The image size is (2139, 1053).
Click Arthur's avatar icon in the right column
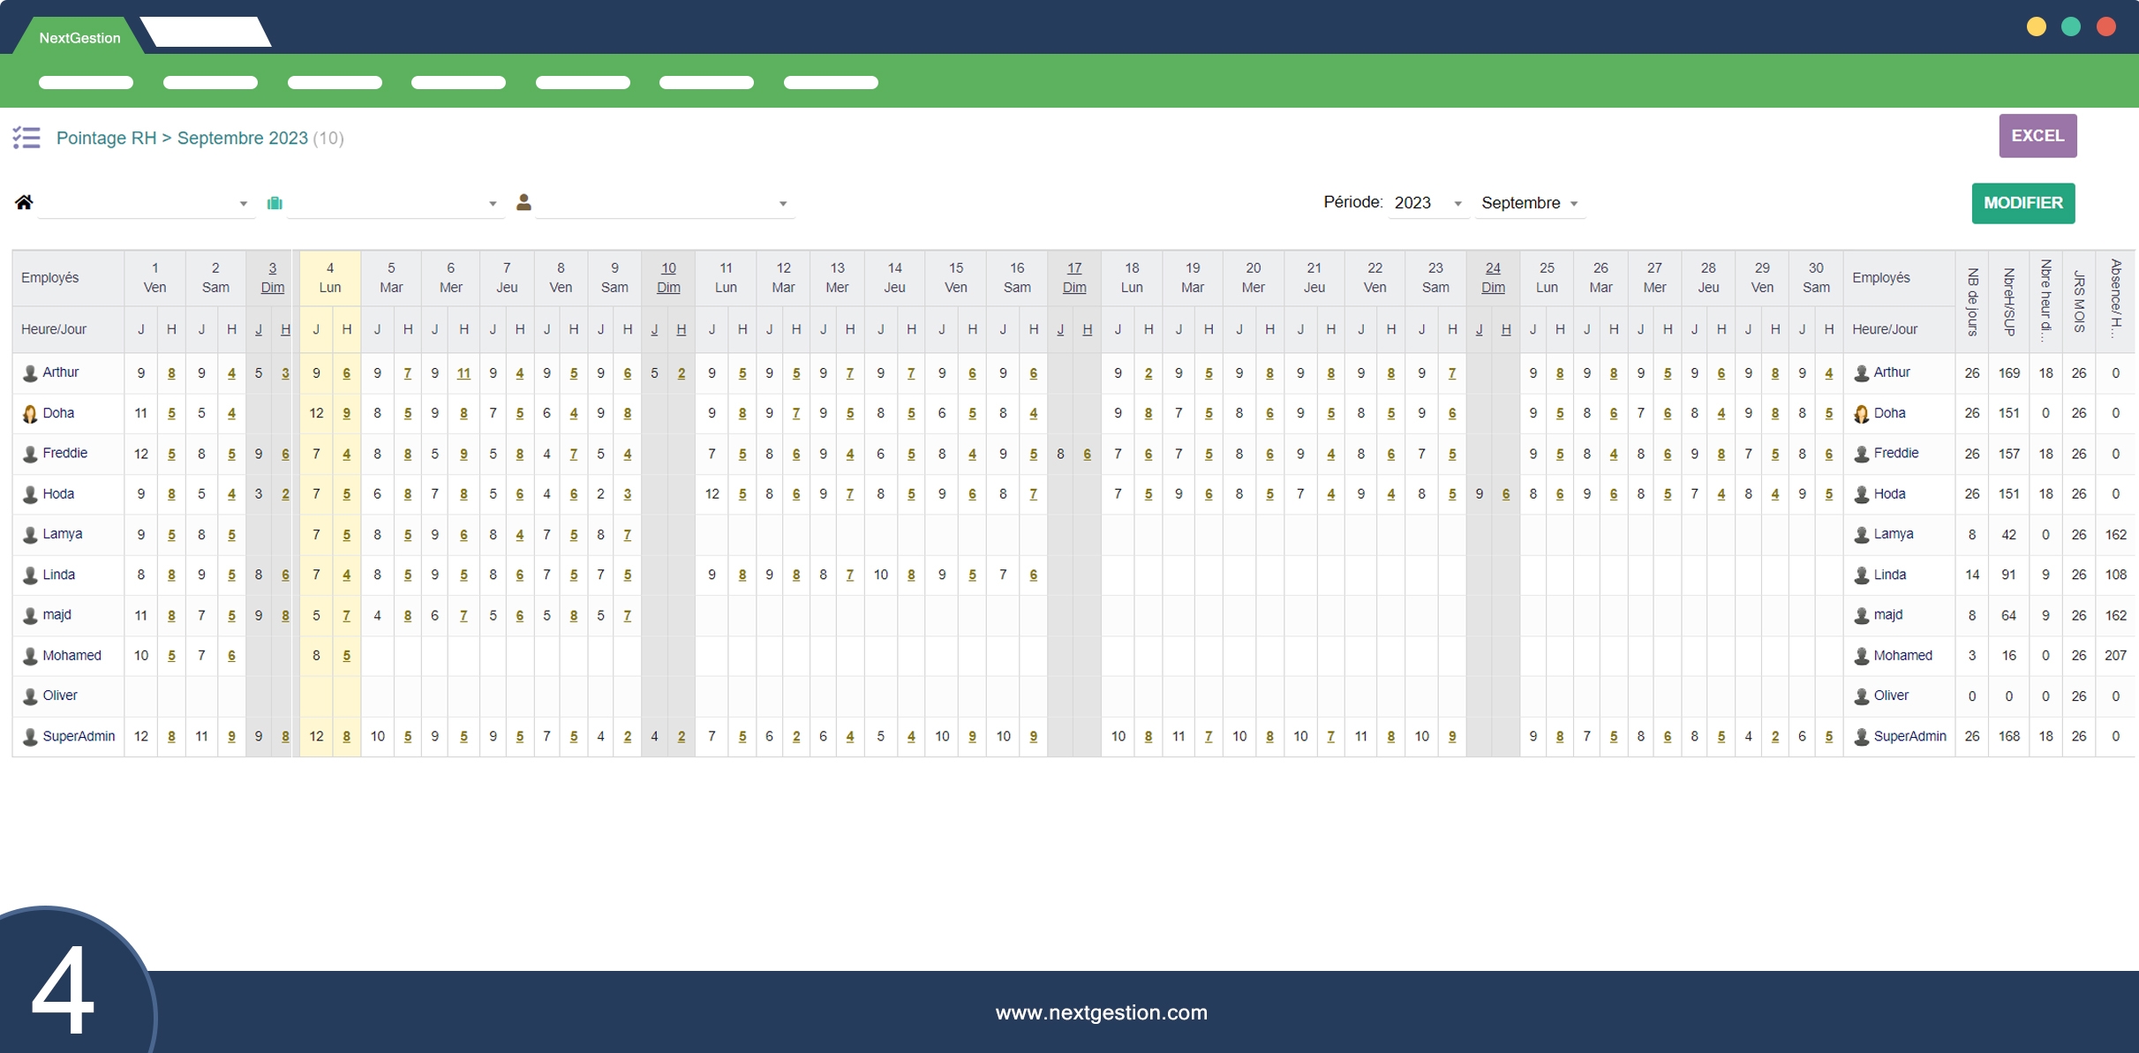pyautogui.click(x=1861, y=373)
